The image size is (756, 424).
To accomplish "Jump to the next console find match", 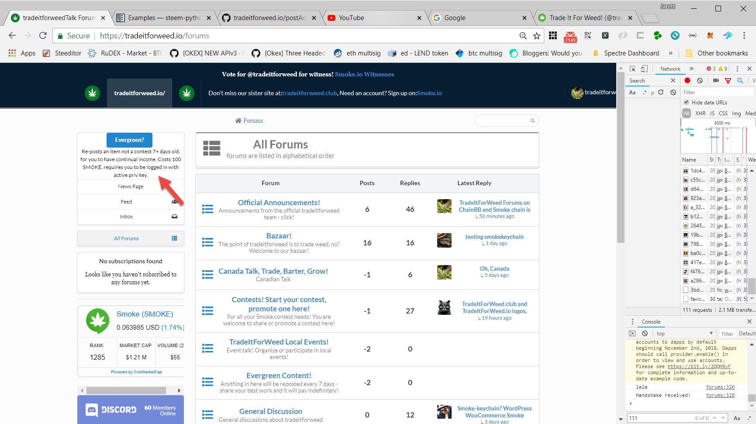I will tap(723, 418).
